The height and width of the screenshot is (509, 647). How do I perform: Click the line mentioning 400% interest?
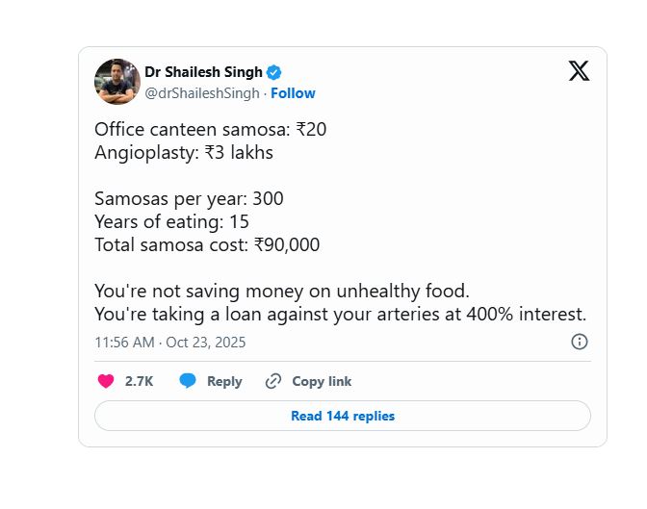(340, 315)
